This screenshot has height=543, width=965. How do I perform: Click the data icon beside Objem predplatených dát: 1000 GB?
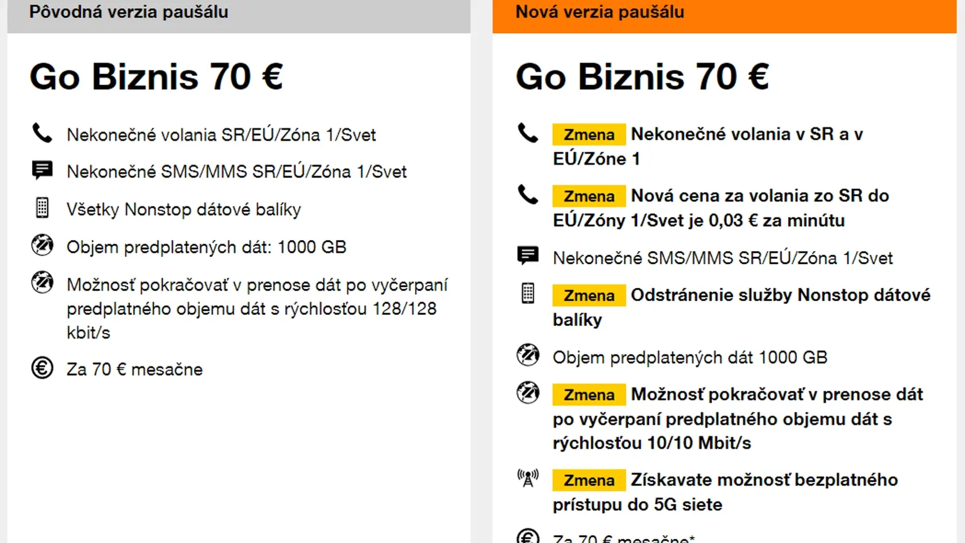[x=42, y=245]
